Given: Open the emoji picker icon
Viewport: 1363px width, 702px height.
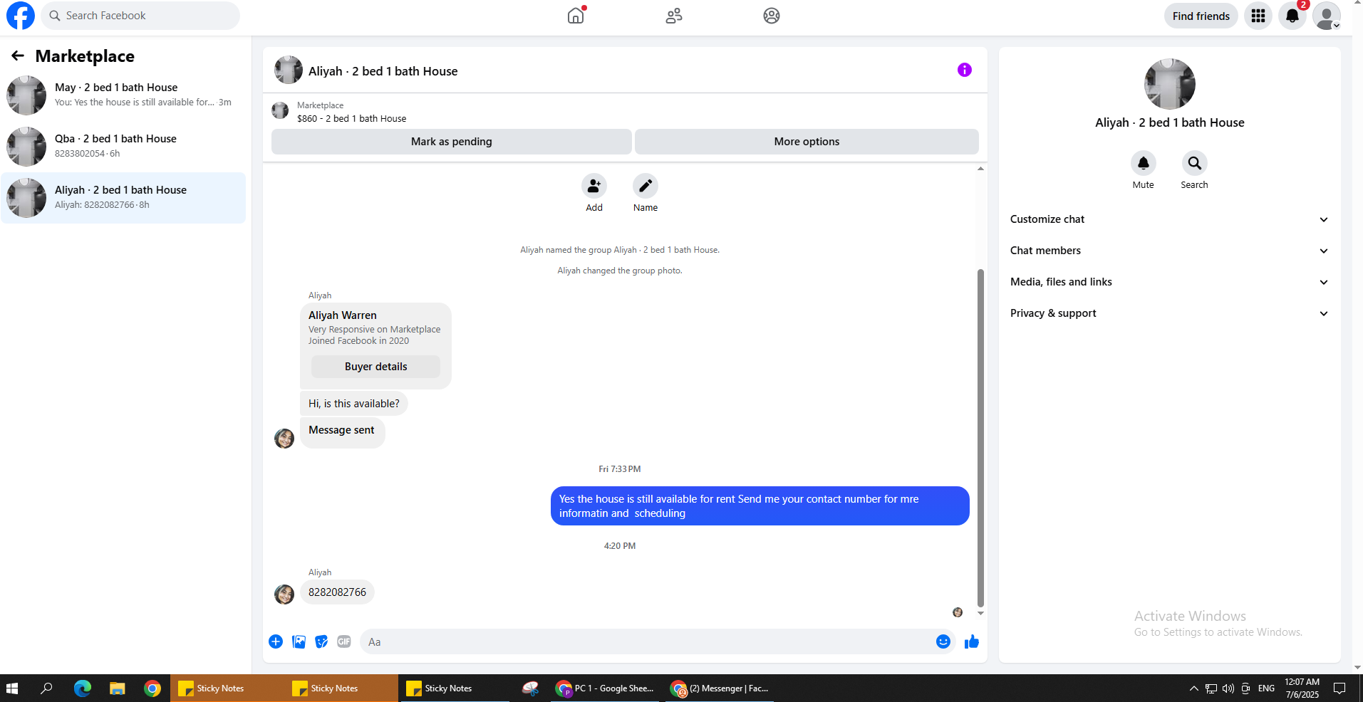Looking at the screenshot, I should [x=943, y=641].
